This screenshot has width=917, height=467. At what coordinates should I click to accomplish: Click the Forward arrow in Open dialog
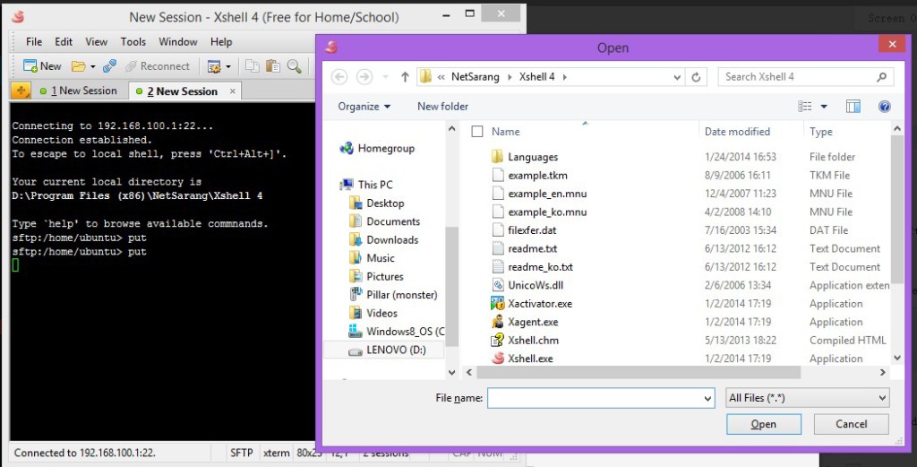pos(364,77)
